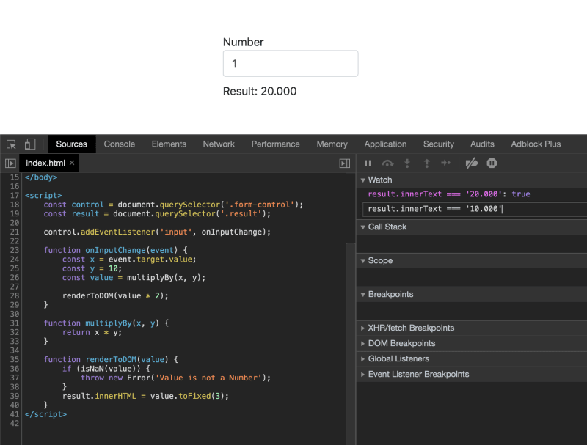Image resolution: width=587 pixels, height=445 pixels.
Task: Switch to the Console tab
Action: click(x=120, y=144)
